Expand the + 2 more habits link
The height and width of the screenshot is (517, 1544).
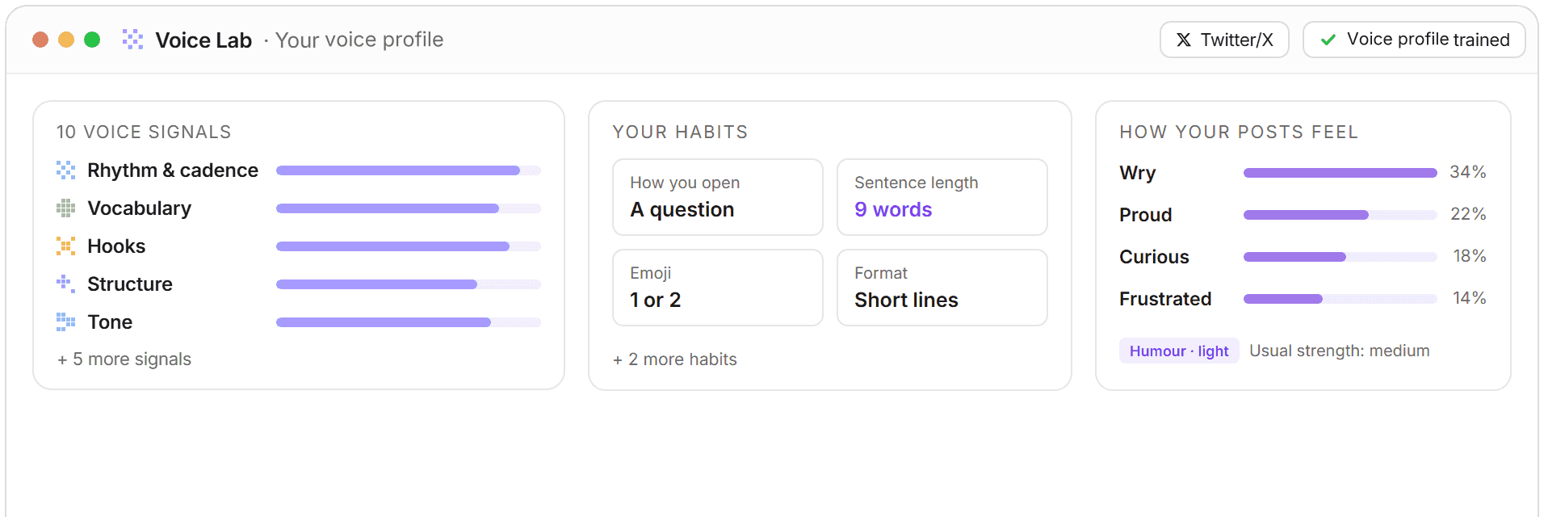675,359
